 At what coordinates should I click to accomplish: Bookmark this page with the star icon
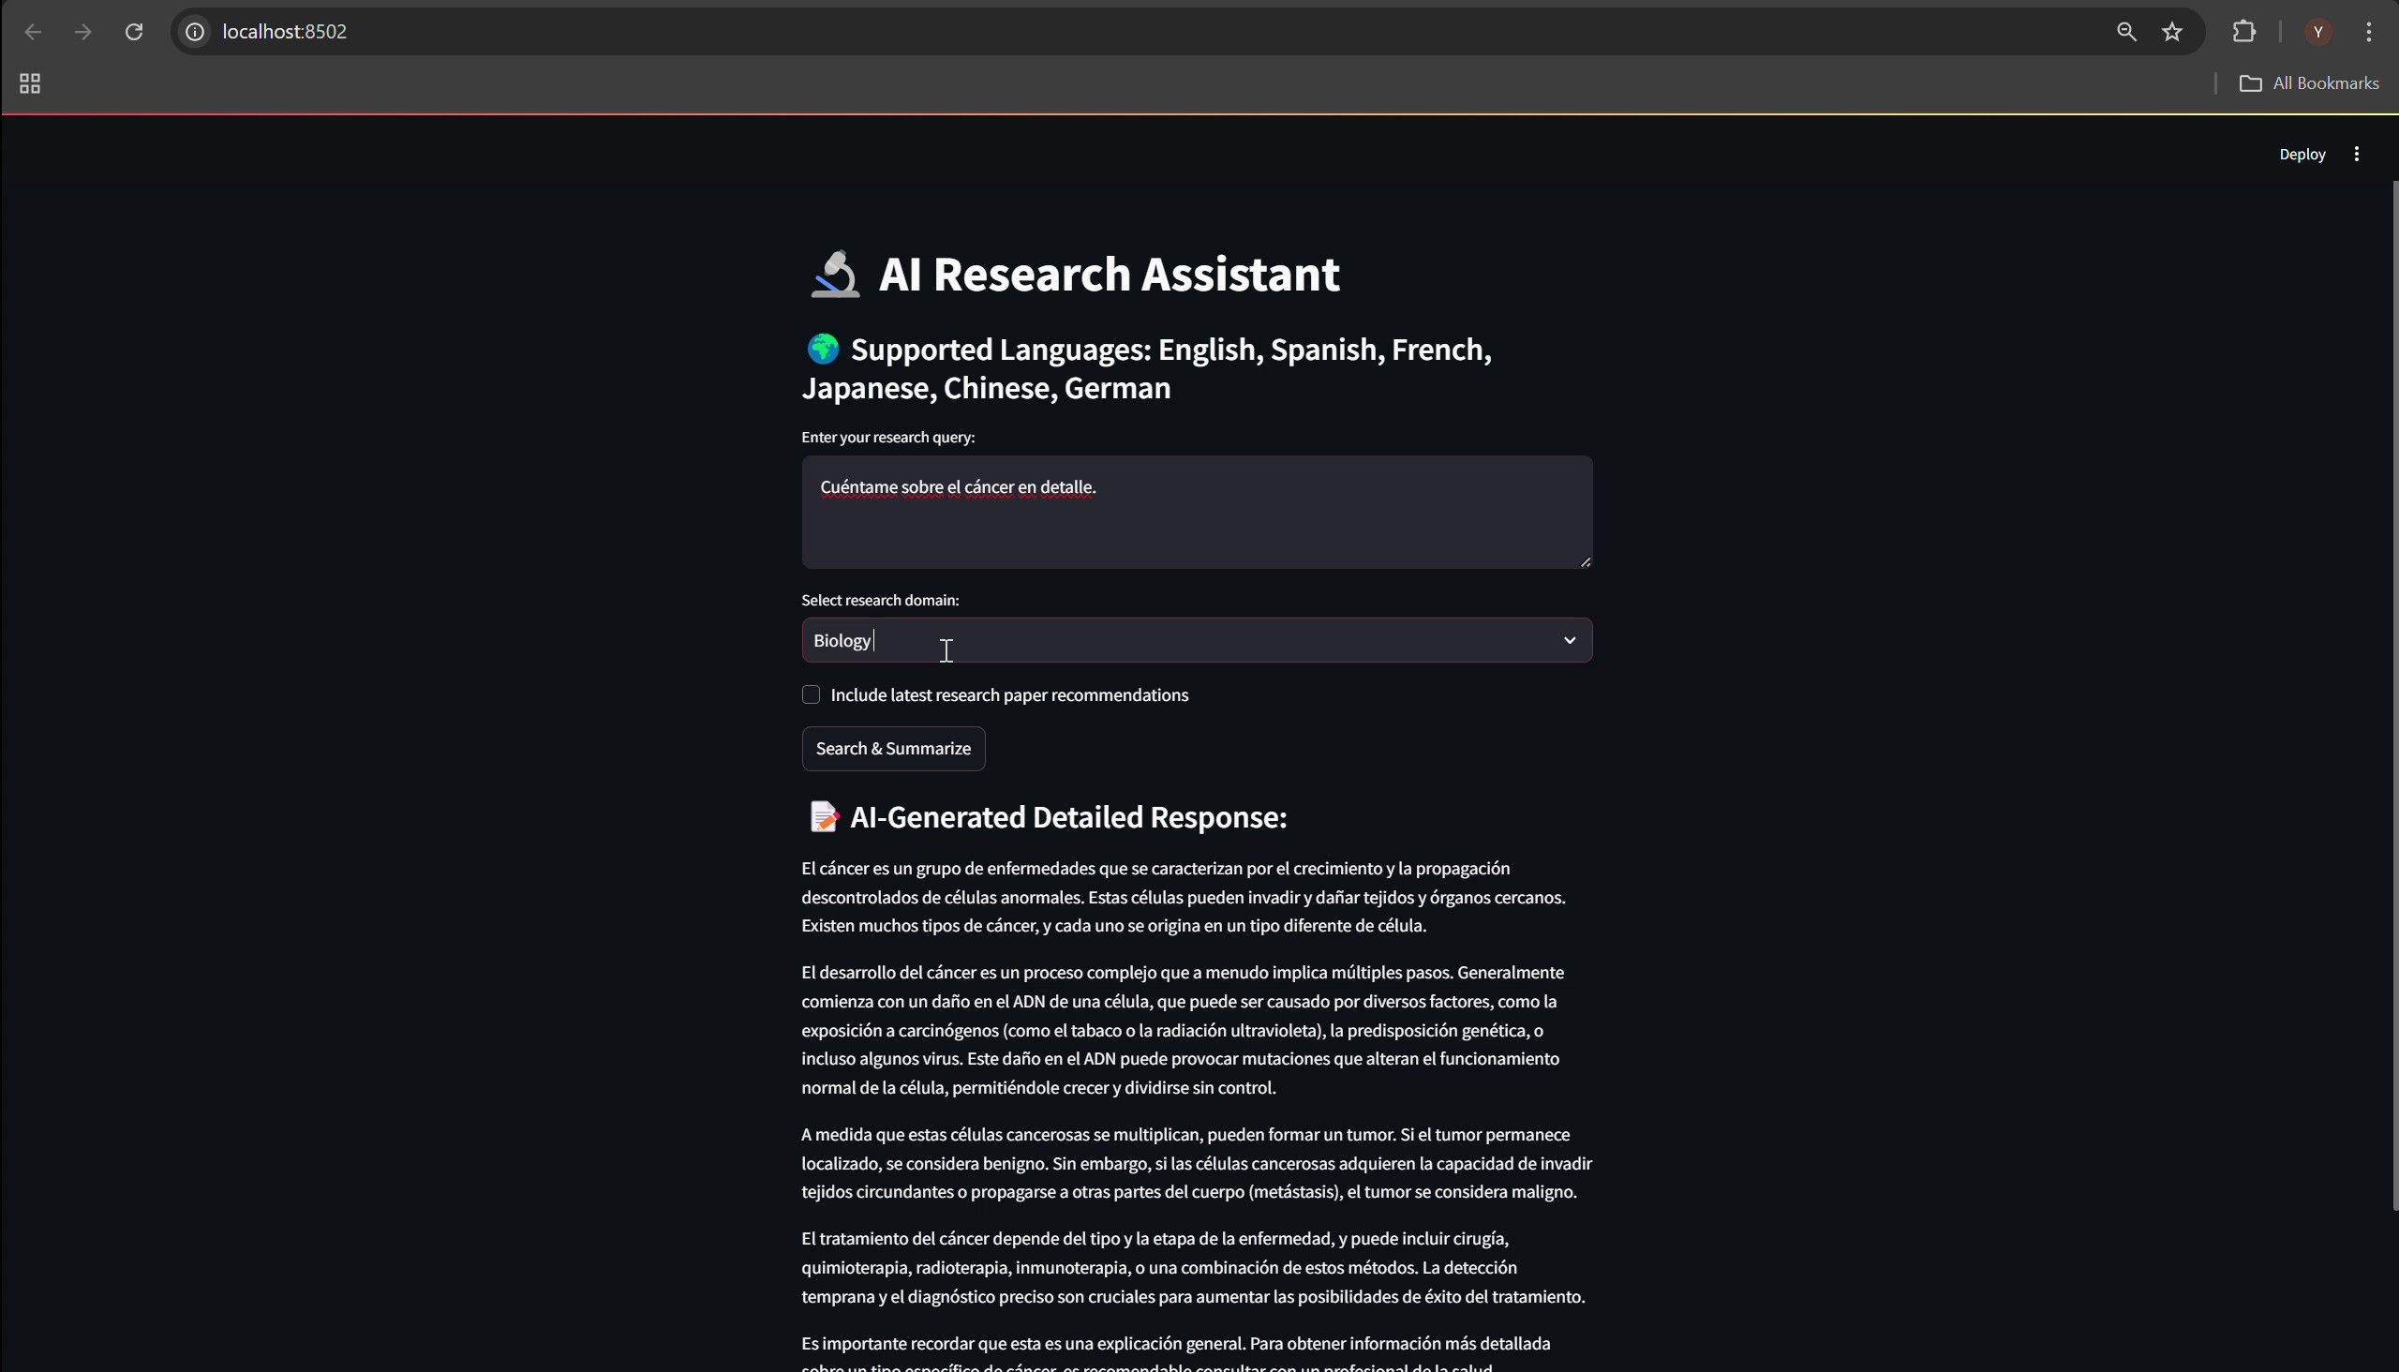pyautogui.click(x=2172, y=32)
